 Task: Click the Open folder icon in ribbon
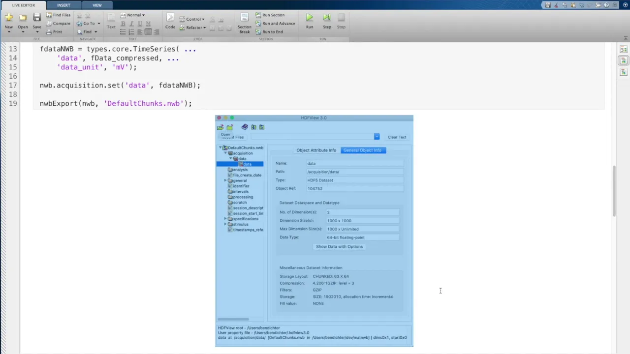pos(23,18)
